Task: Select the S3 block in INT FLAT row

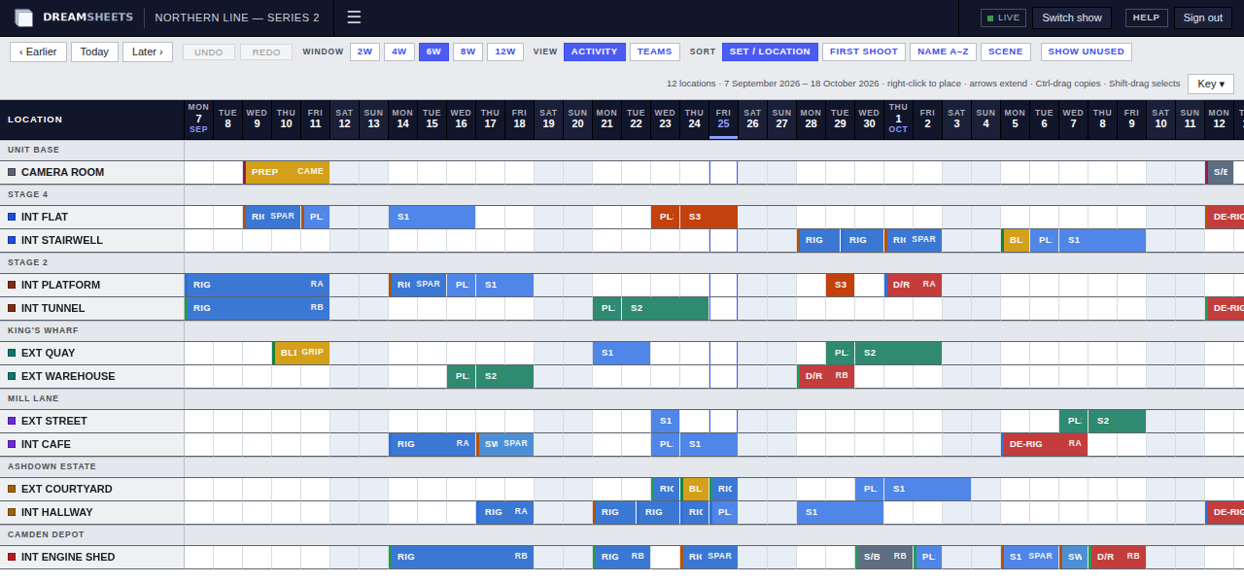Action: pyautogui.click(x=708, y=217)
